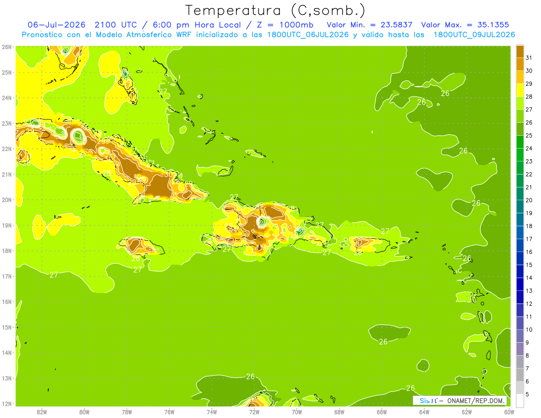Click the "25N" latitude axis label

[x=7, y=72]
